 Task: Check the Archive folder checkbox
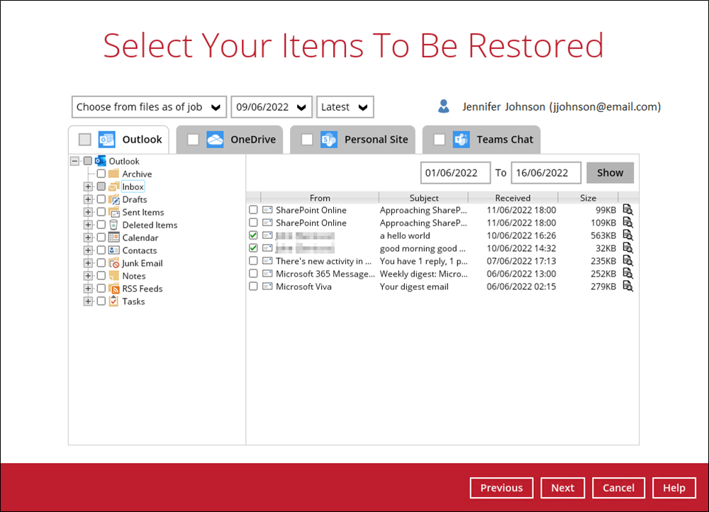[x=101, y=174]
